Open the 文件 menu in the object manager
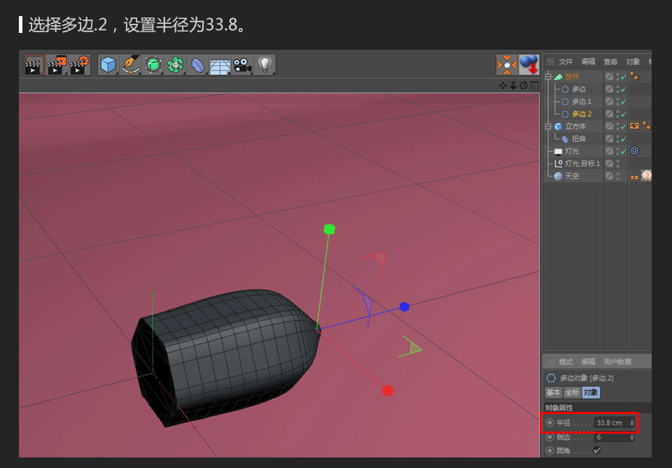The height and width of the screenshot is (468, 672). [x=565, y=62]
